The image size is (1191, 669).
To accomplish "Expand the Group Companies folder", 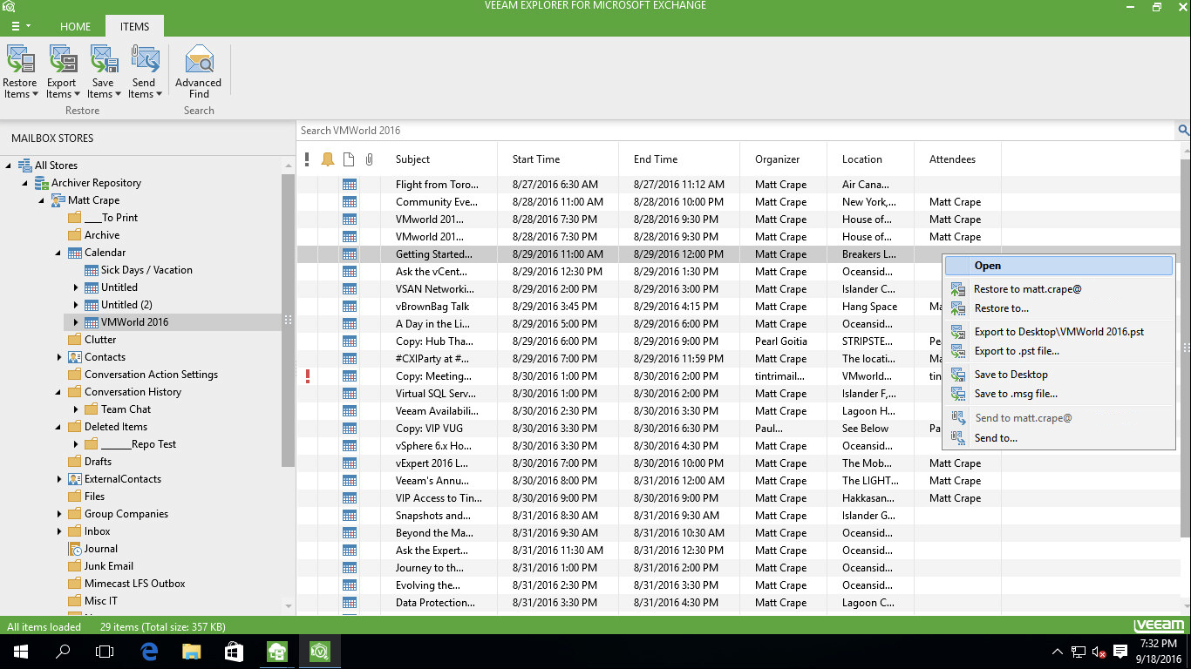I will click(59, 514).
